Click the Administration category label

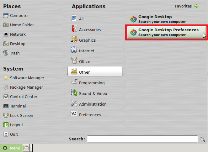(x=93, y=104)
